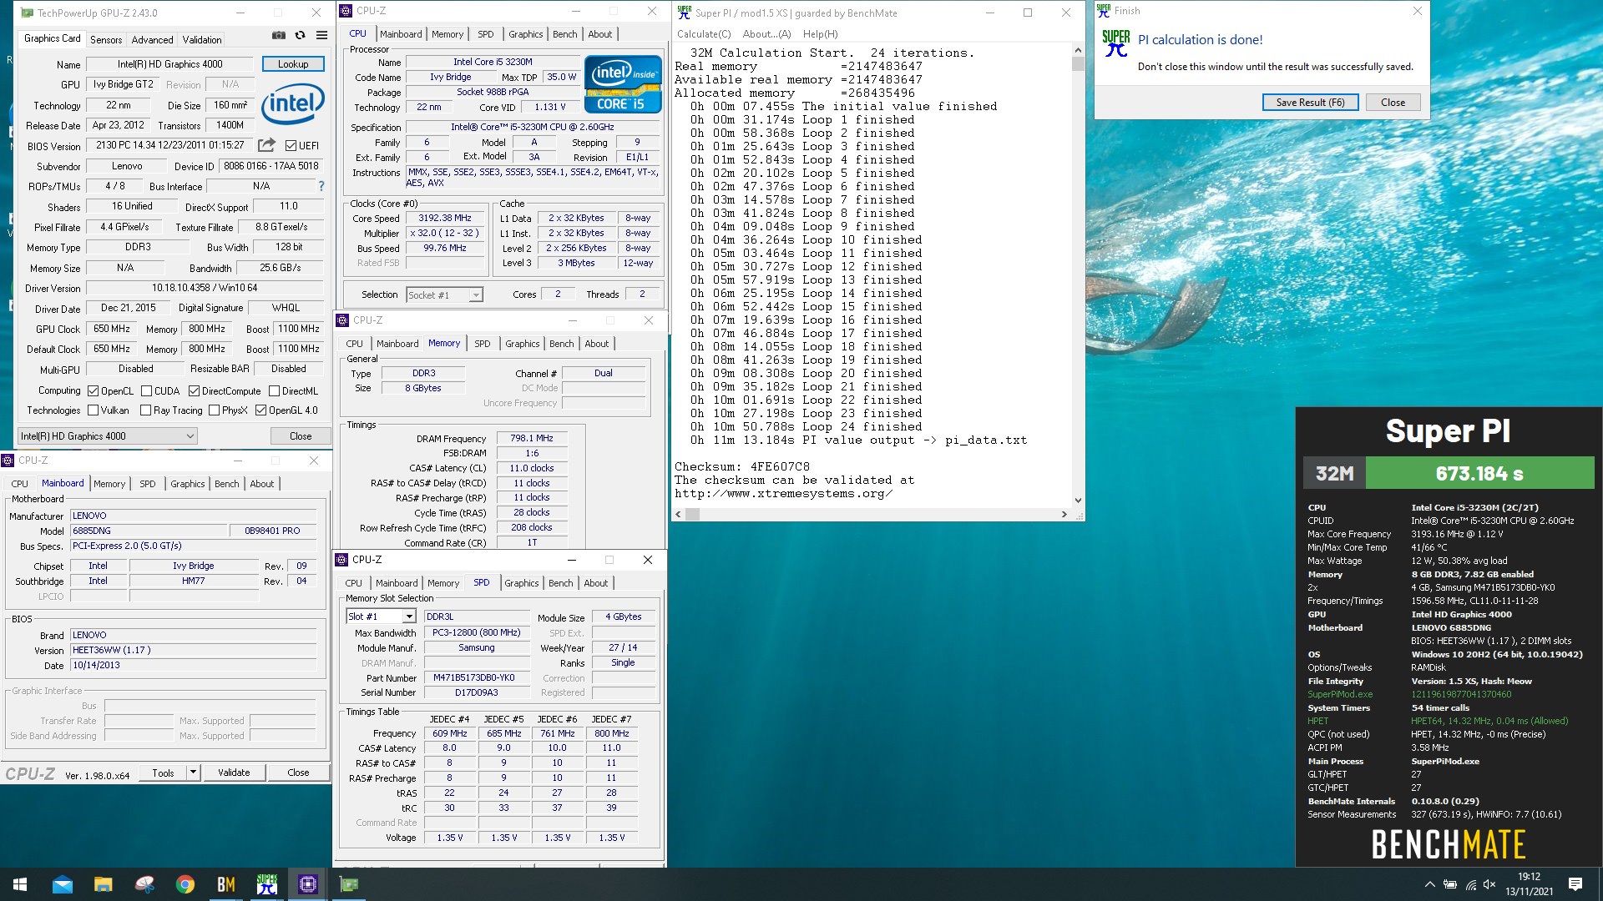Click the Intel logo in GPU-Z
The image size is (1603, 901).
coord(292,104)
